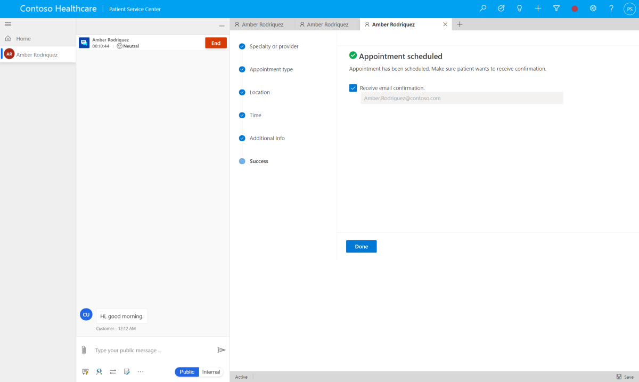Click the Patient Service Center label
This screenshot has width=639, height=382.
[135, 10]
